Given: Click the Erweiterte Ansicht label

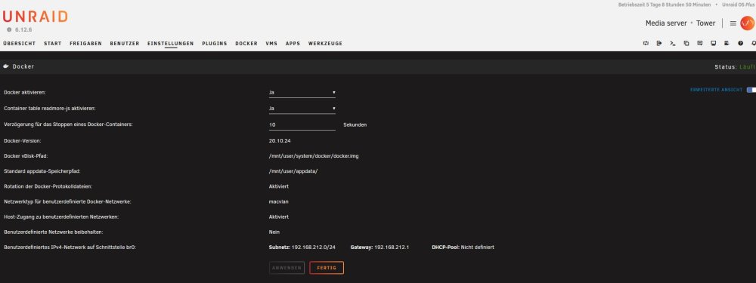Looking at the screenshot, I should pyautogui.click(x=717, y=90).
